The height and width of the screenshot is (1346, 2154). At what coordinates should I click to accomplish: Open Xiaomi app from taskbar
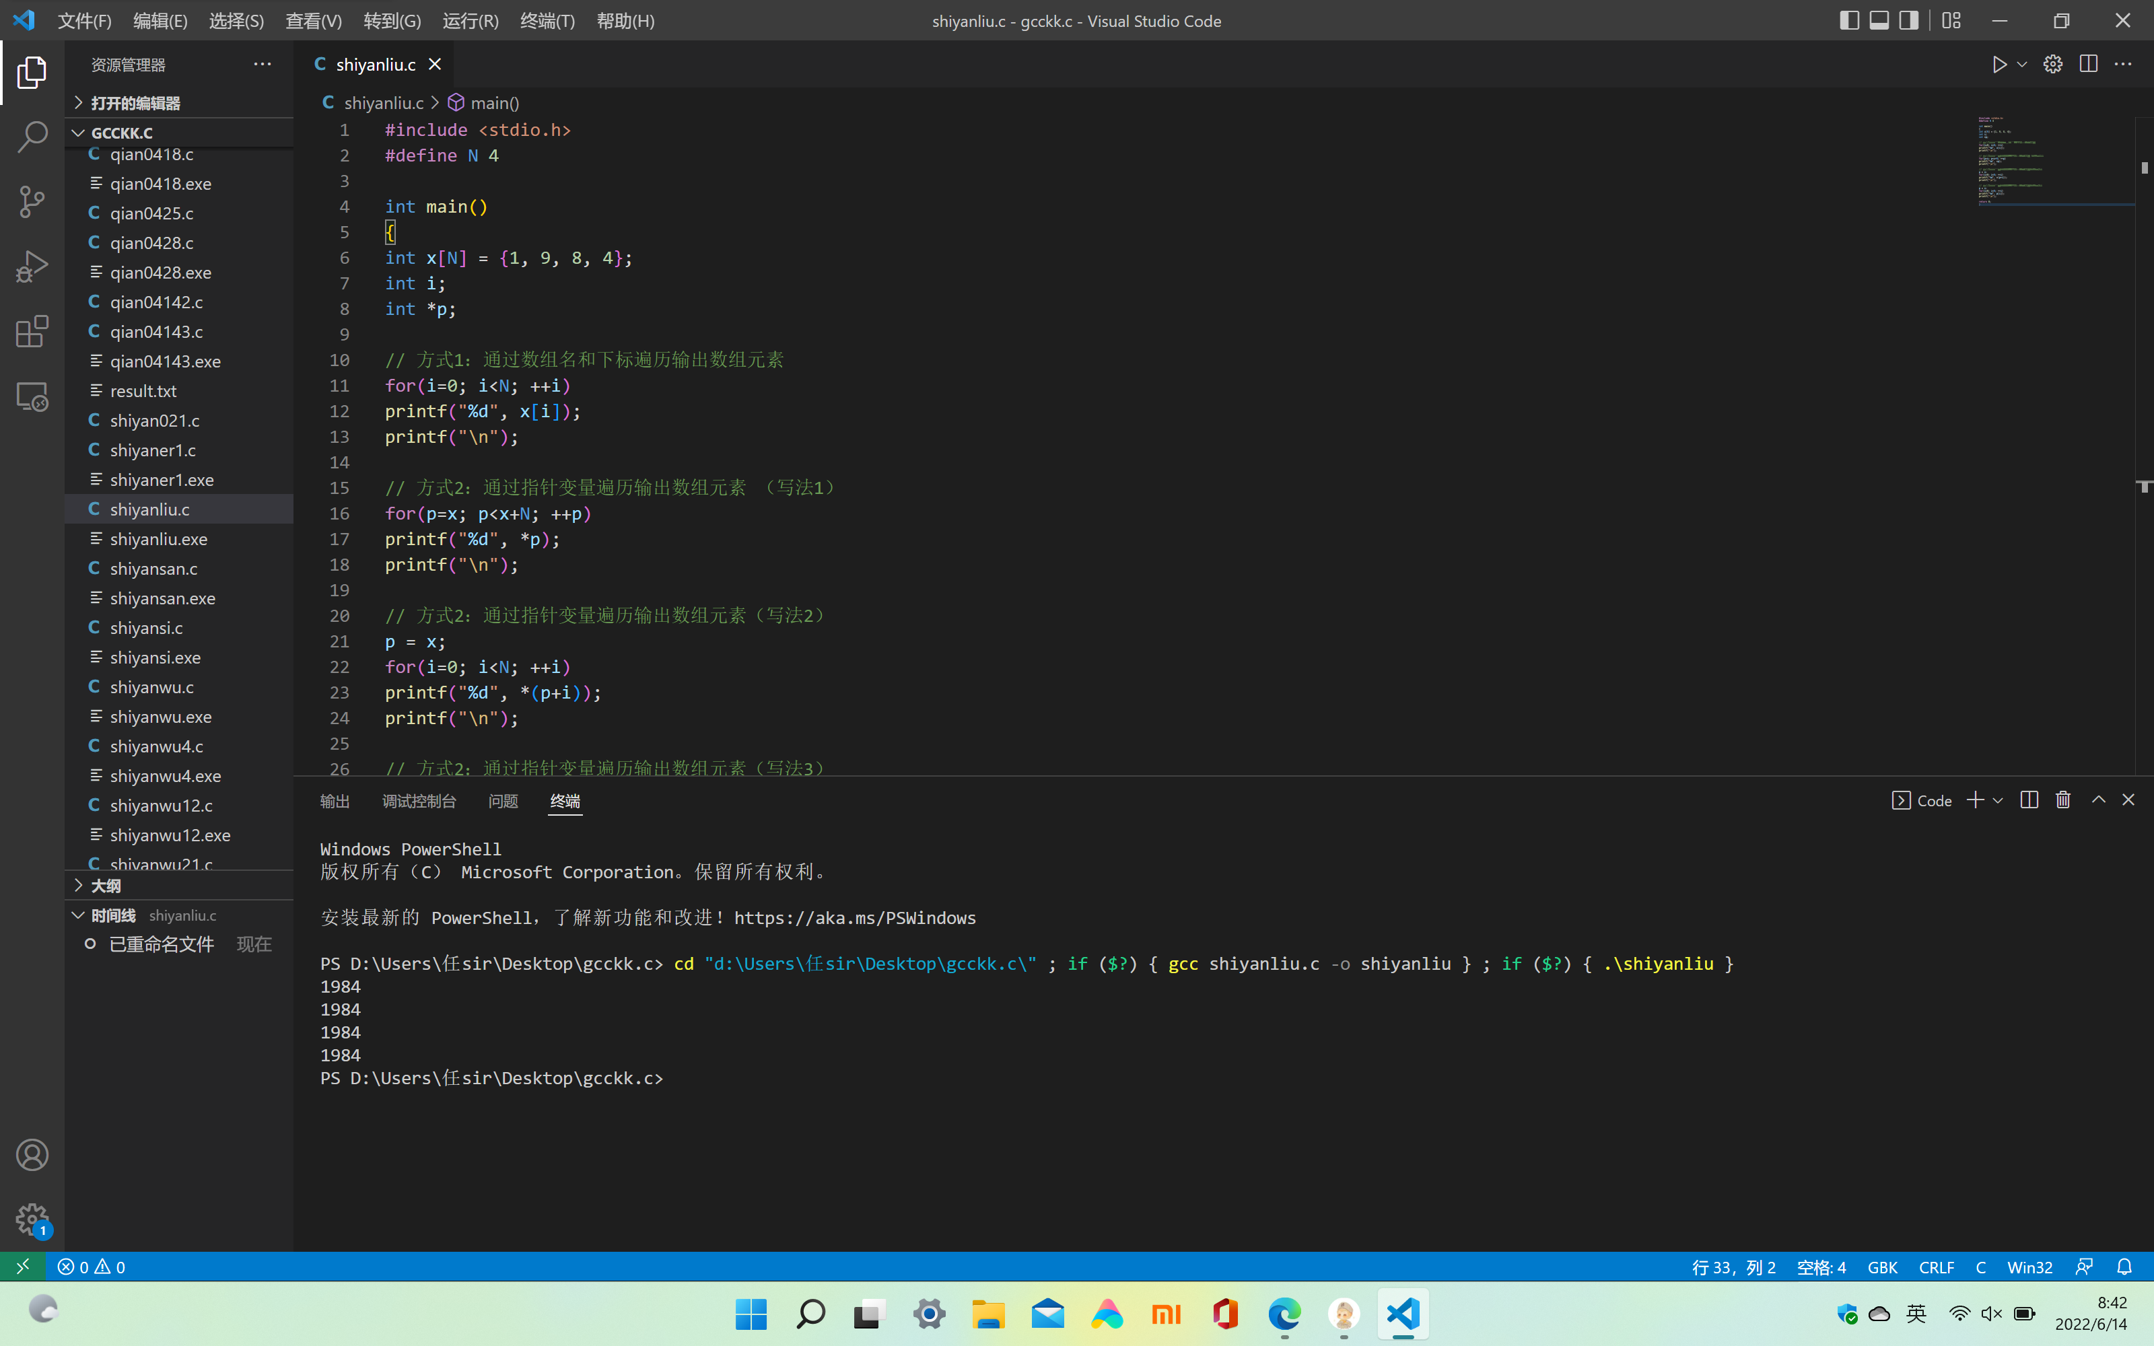tap(1166, 1314)
